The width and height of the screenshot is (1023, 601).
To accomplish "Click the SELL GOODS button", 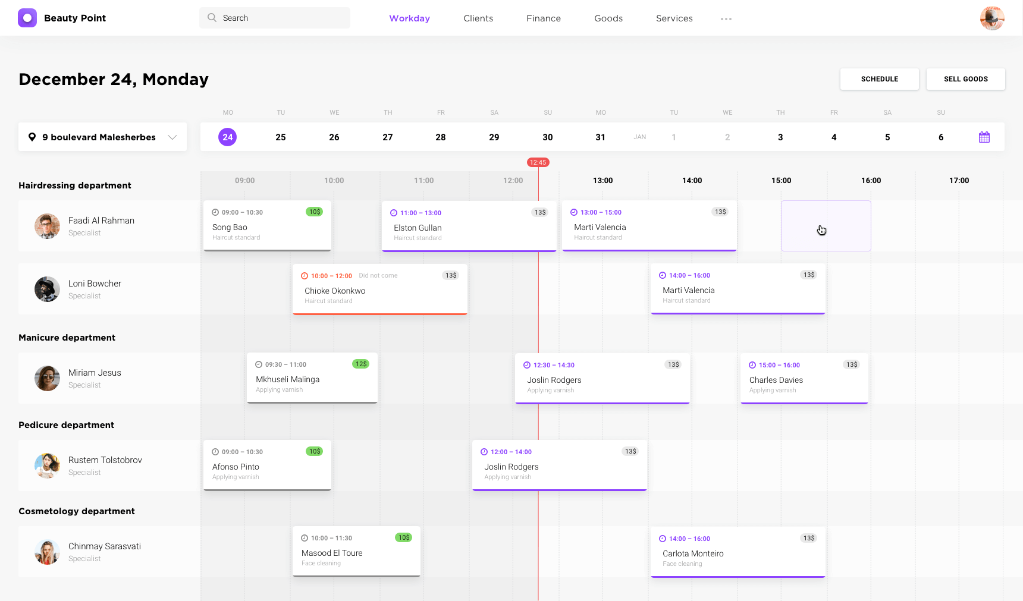I will (965, 78).
